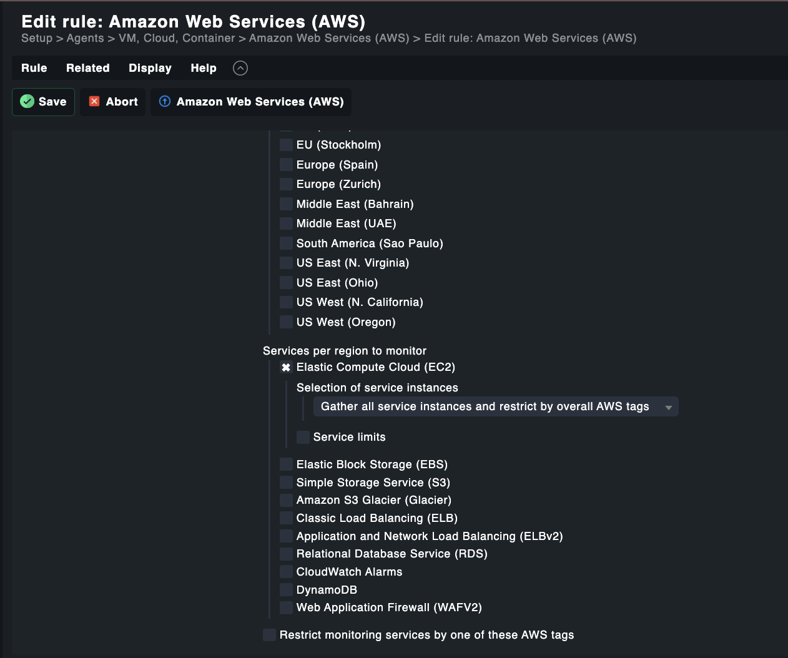
Task: Click the red Abort X icon
Action: click(x=94, y=101)
